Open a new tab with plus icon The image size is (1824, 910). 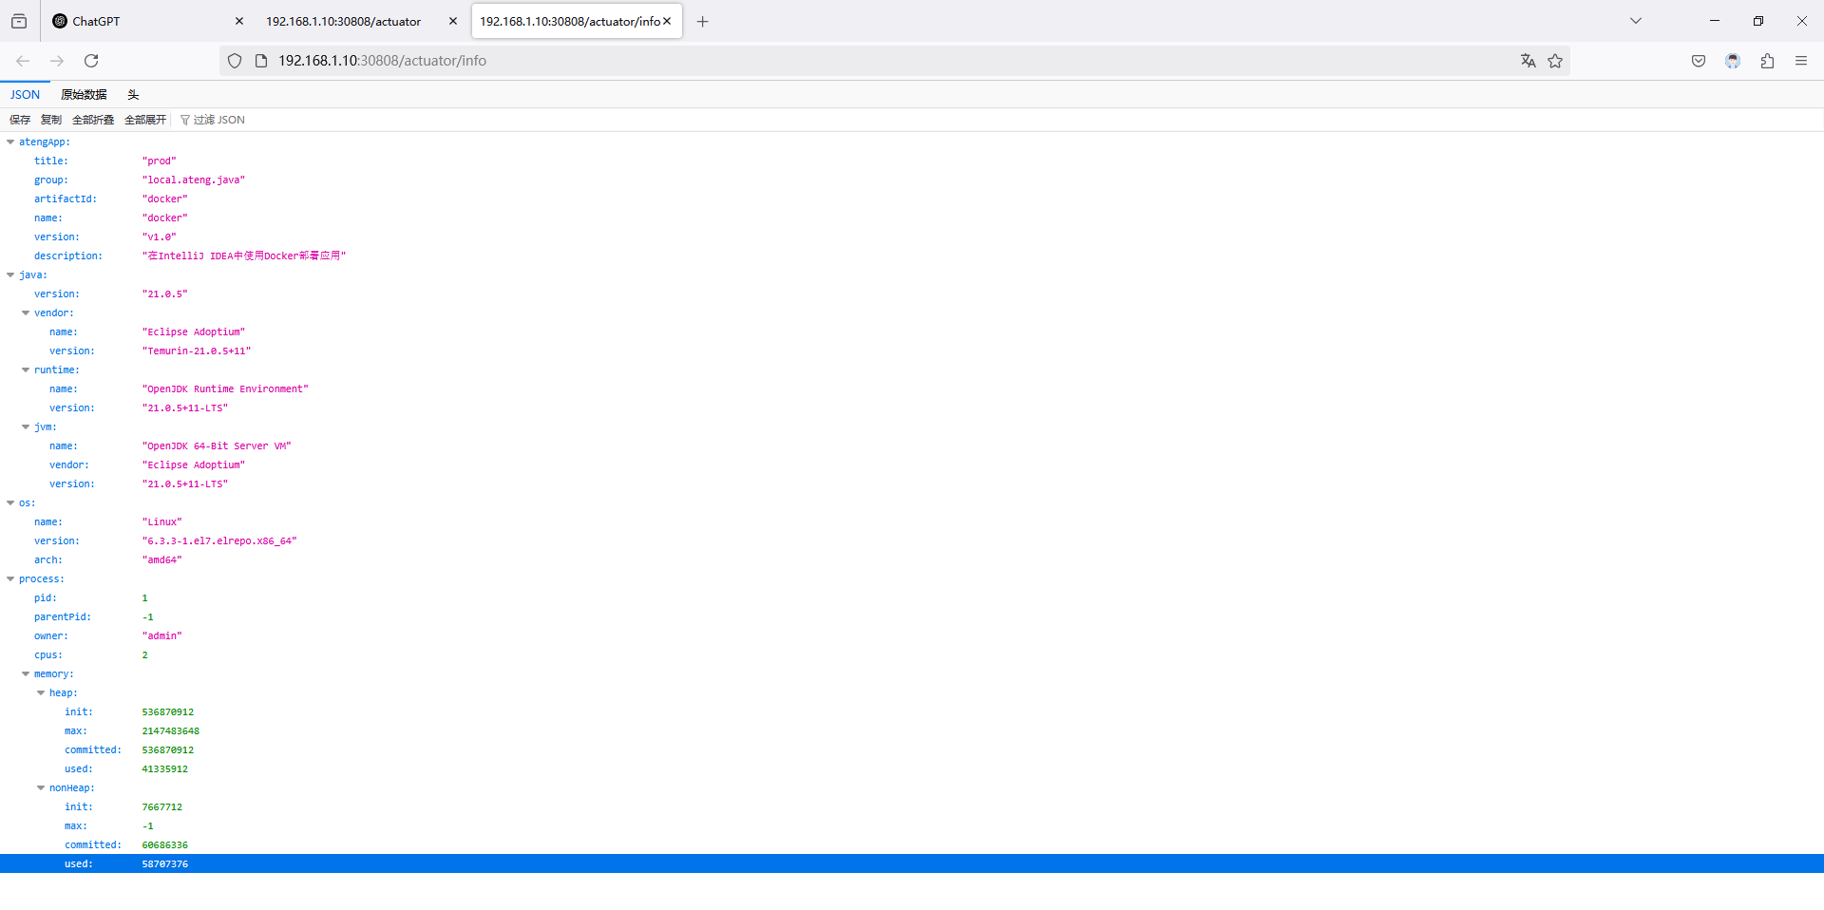(703, 22)
